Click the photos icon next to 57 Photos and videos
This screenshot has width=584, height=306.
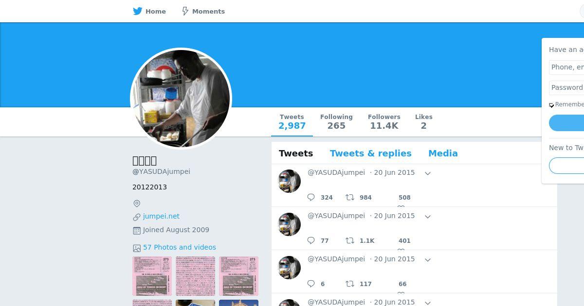pos(137,248)
